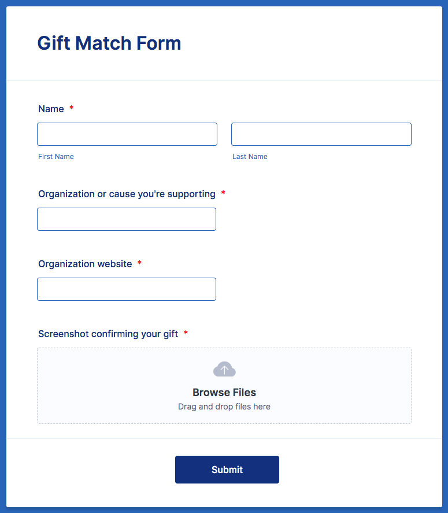Click the 'Organization or cause you're supporting' label
The image size is (448, 513).
coord(127,194)
